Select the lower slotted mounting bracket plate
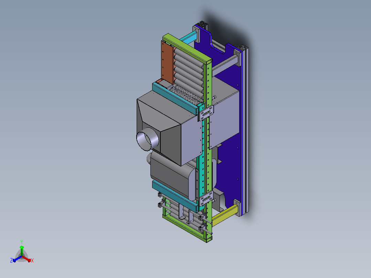 pyautogui.click(x=206, y=198)
